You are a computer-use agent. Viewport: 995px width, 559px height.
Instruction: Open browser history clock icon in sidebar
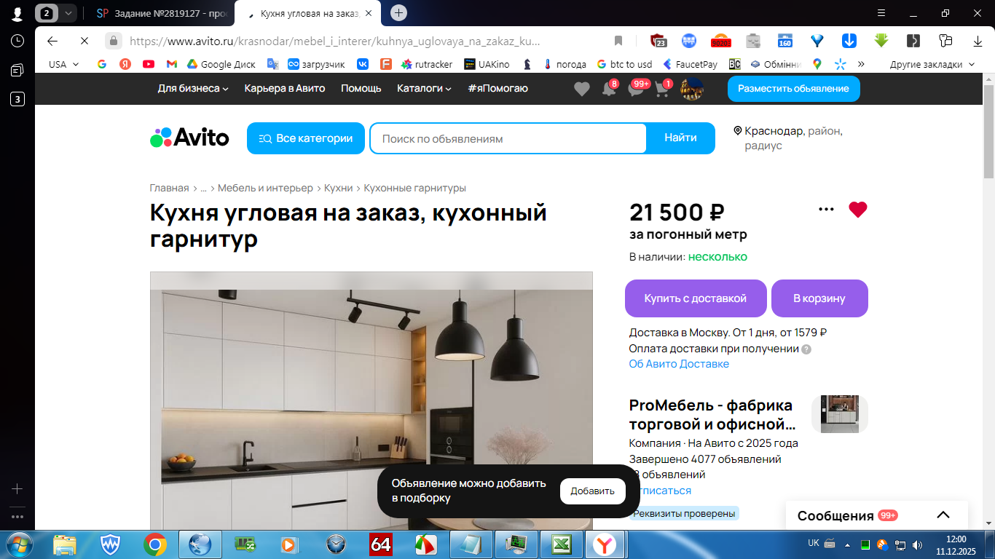click(17, 41)
